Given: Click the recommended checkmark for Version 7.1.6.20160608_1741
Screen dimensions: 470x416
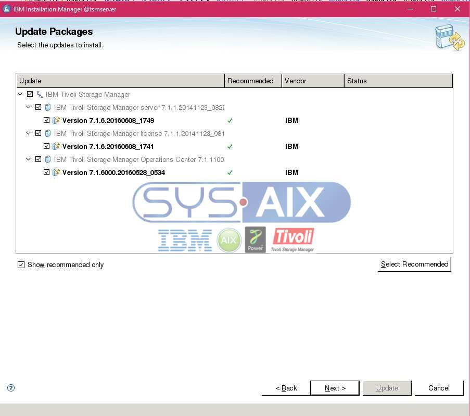Looking at the screenshot, I should coord(230,147).
